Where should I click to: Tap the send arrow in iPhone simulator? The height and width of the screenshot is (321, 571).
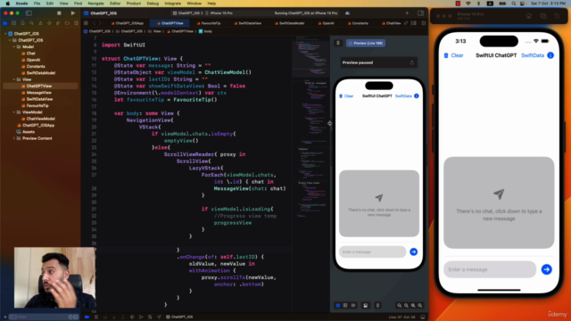click(546, 269)
